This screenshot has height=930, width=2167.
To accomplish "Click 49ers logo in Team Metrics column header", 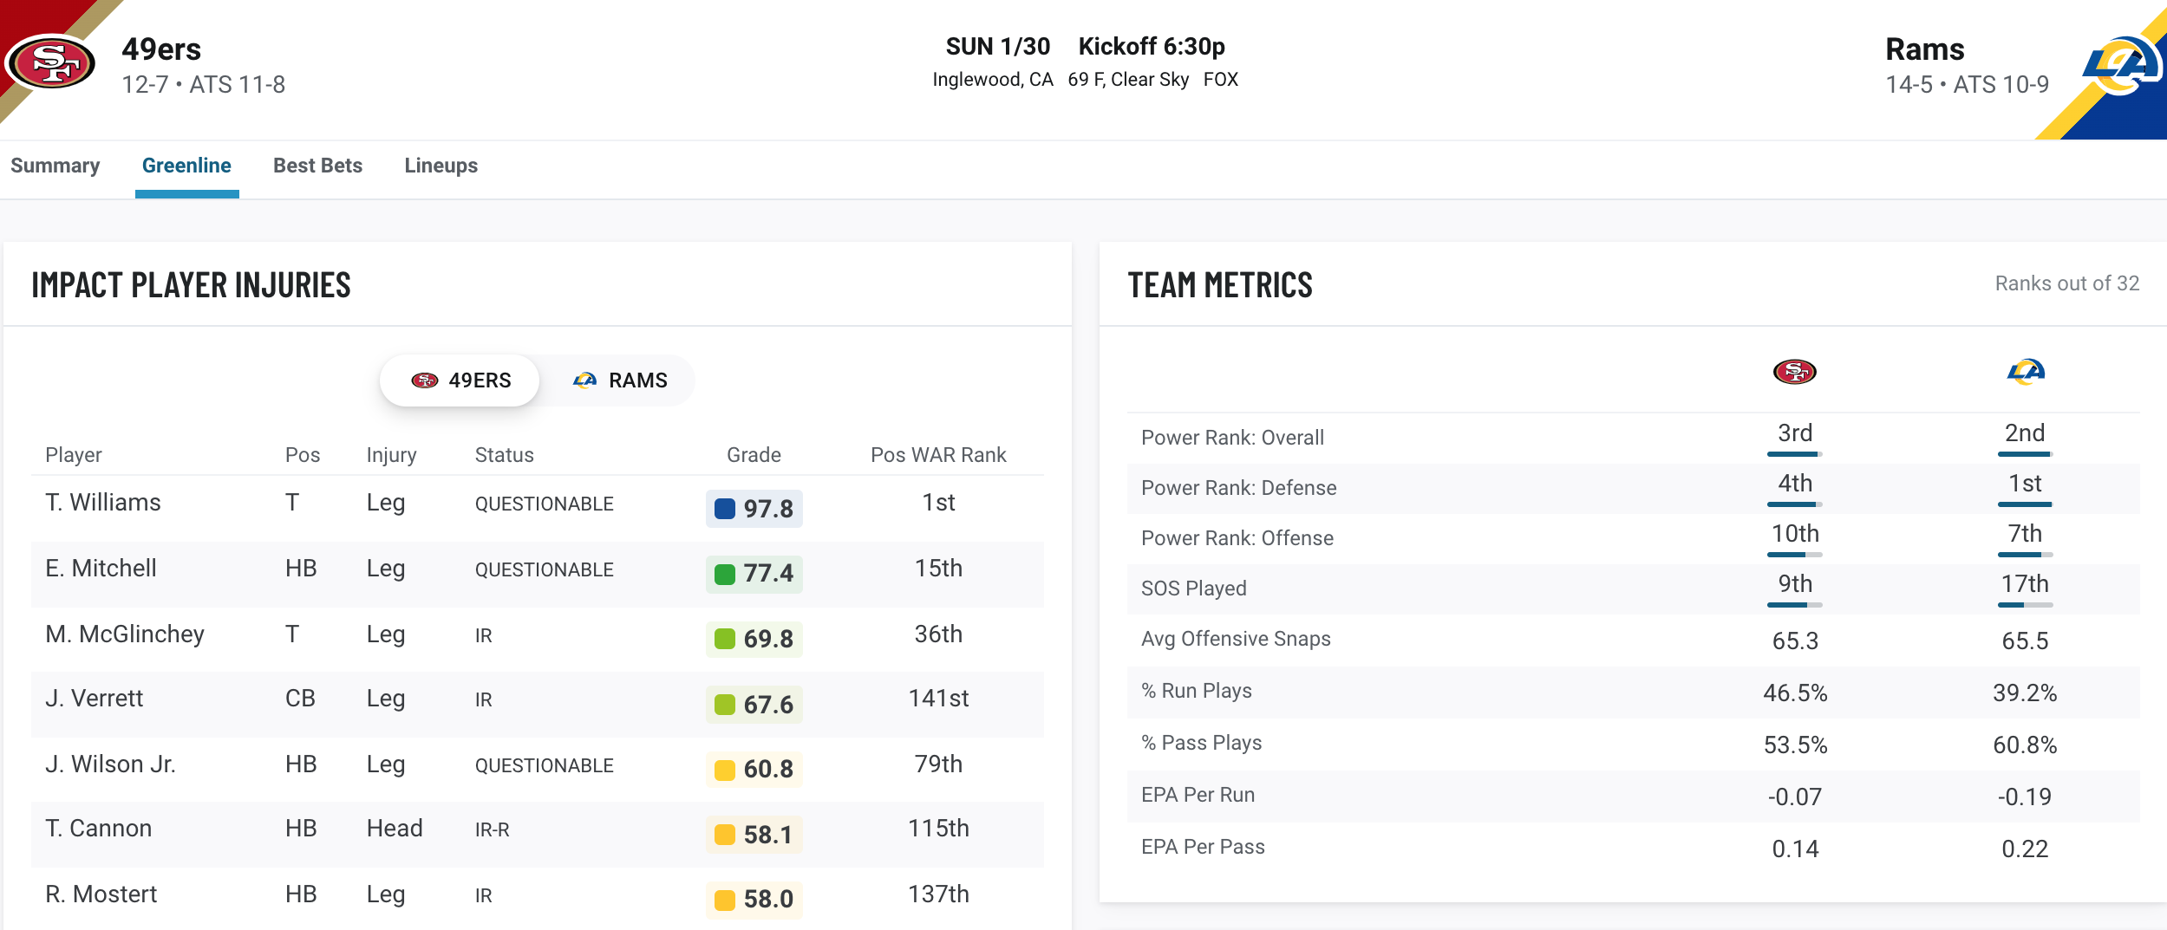I will pyautogui.click(x=1794, y=373).
